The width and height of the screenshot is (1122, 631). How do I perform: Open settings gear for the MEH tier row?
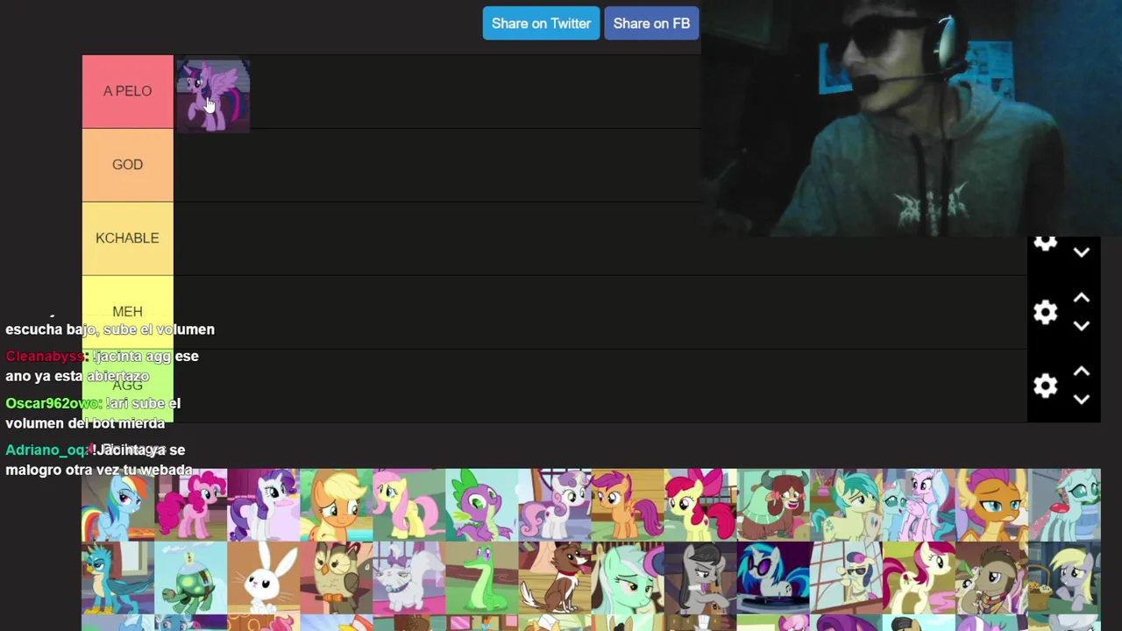(x=1045, y=312)
